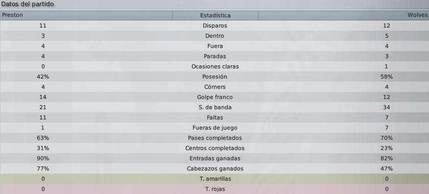Select the Datos del partido title
The image size is (429, 194).
[28, 4]
